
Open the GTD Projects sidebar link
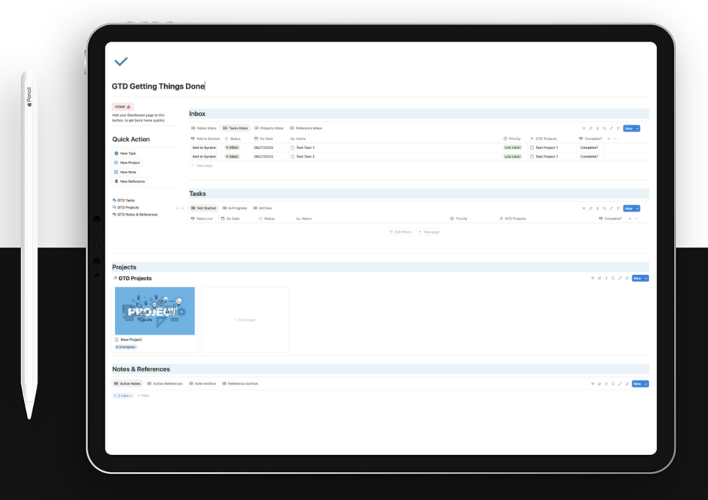125,207
